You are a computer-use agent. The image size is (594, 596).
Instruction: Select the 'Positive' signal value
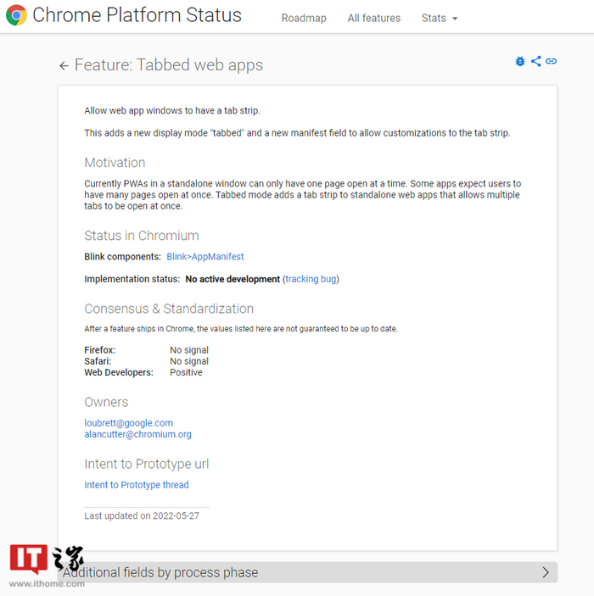coord(186,372)
